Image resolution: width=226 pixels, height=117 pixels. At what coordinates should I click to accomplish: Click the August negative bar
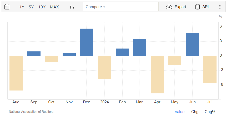click(16, 73)
